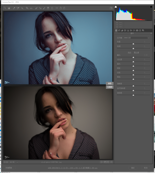The image size is (155, 173).
Task: Open workflow options link sRGB 1200 x 801
Action: (x=73, y=168)
